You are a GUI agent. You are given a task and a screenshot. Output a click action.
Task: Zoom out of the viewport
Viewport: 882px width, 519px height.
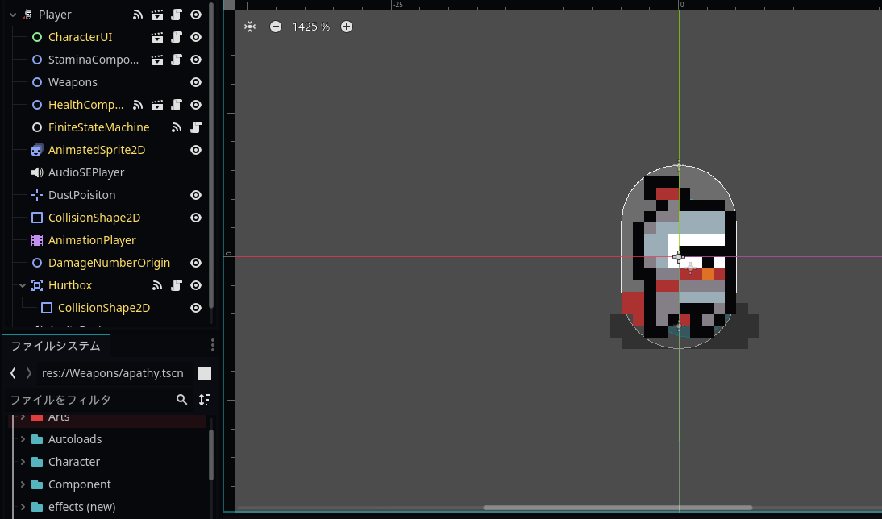276,27
